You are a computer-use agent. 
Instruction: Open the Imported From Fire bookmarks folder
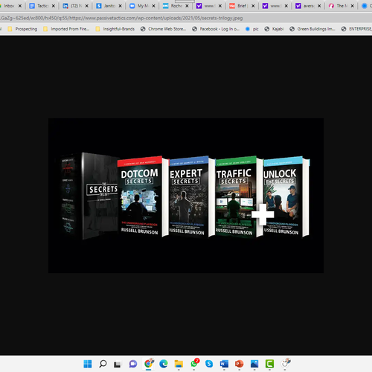click(66, 29)
